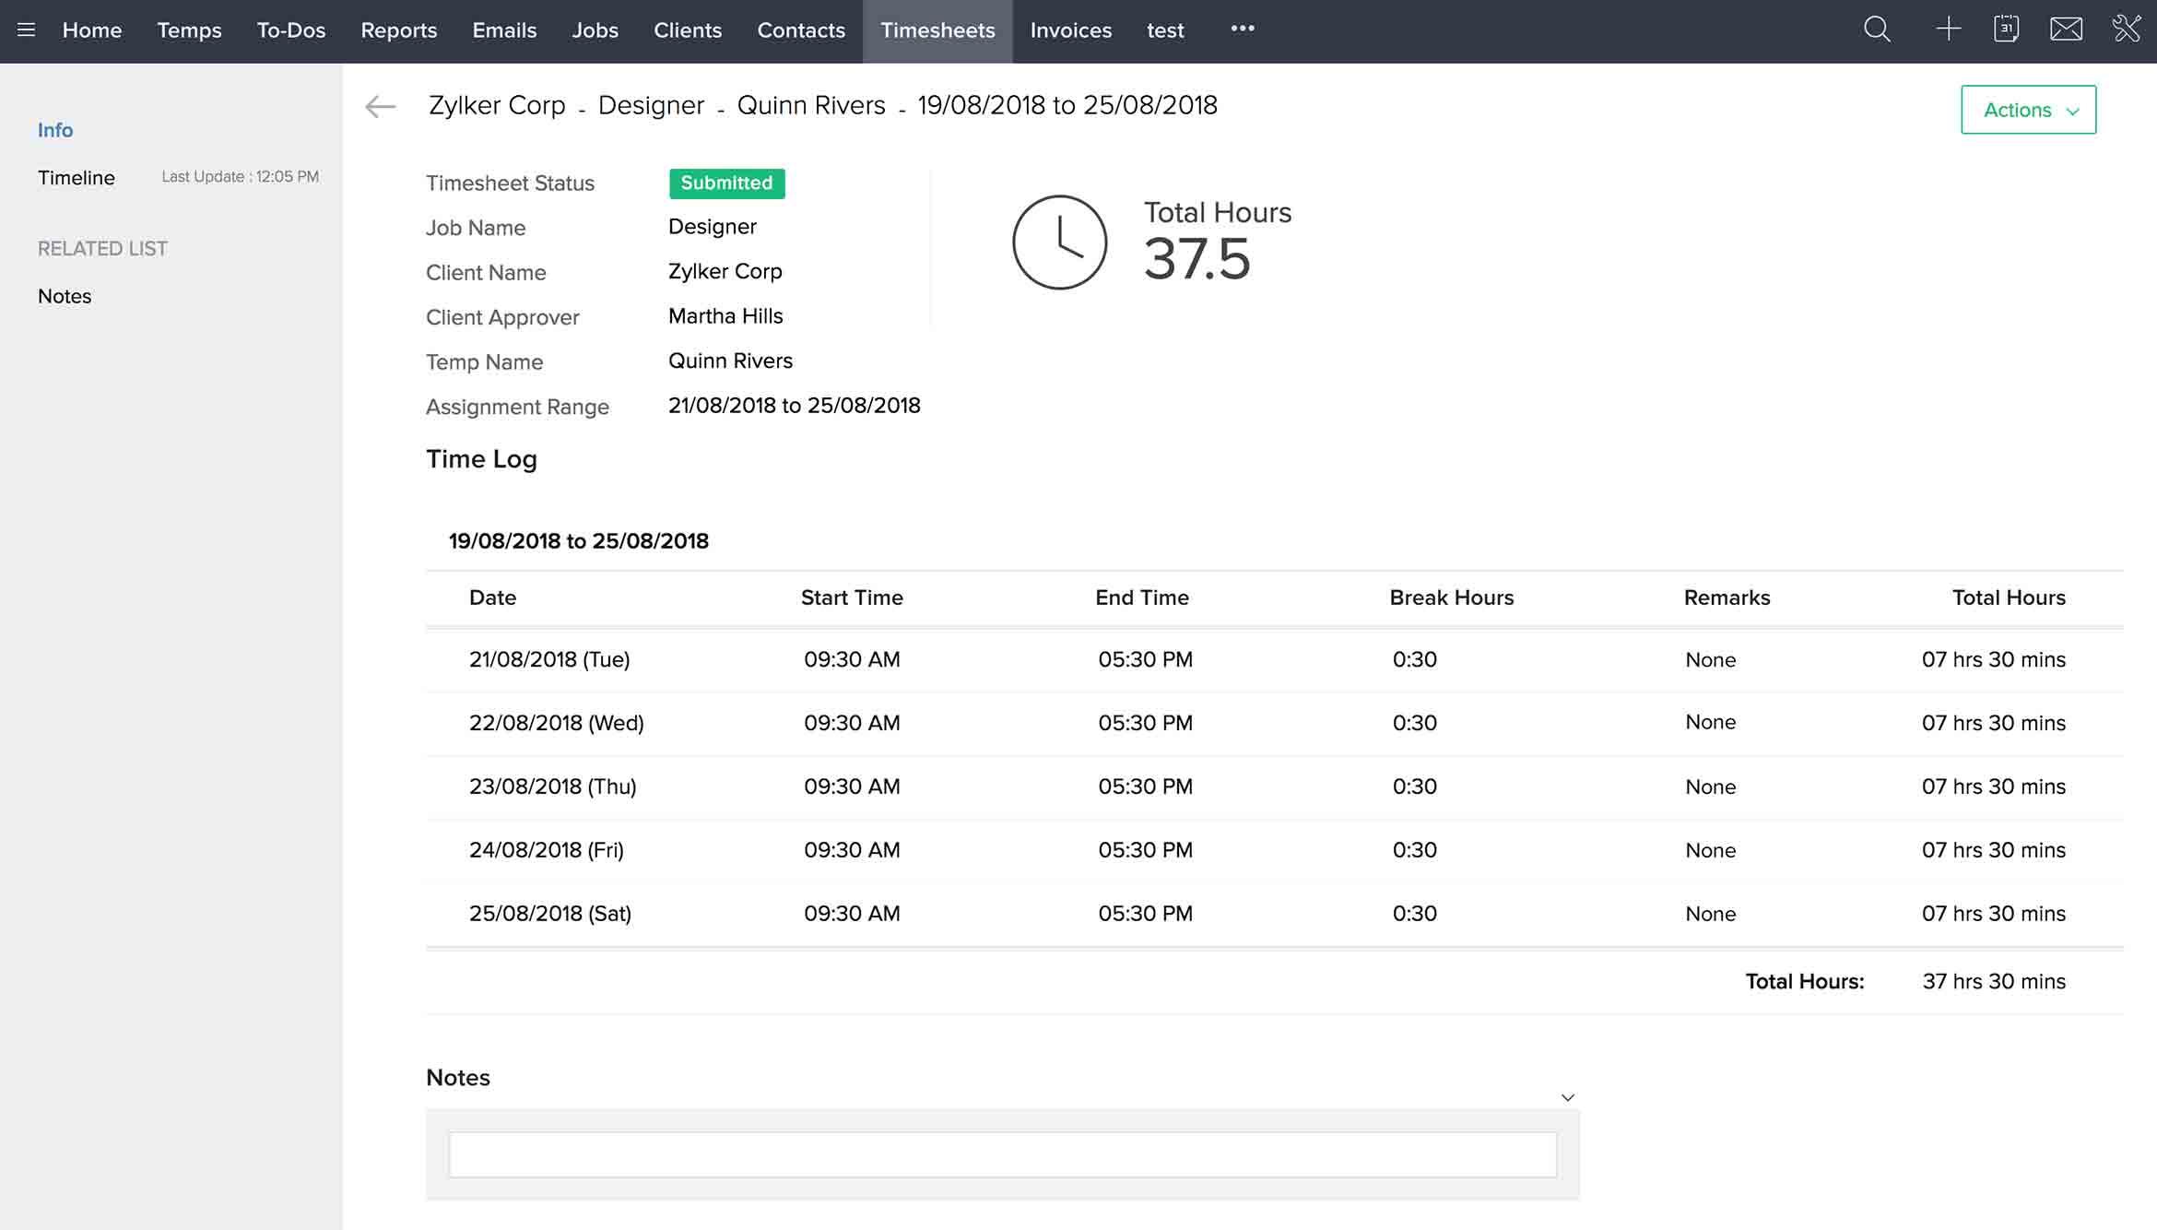
Task: Click the Submitted status badge
Action: click(x=726, y=183)
